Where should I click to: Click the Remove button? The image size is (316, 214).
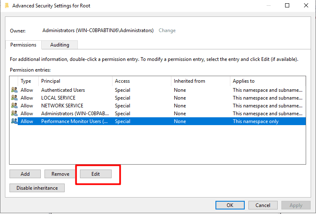pyautogui.click(x=60, y=174)
